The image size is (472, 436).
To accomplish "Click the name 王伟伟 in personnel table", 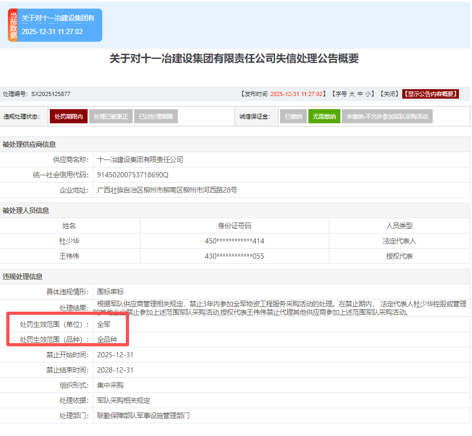I will pyautogui.click(x=69, y=256).
